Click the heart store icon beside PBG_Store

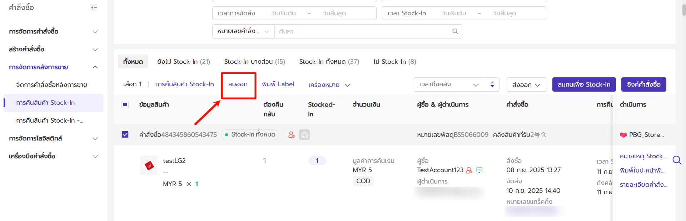[623, 135]
